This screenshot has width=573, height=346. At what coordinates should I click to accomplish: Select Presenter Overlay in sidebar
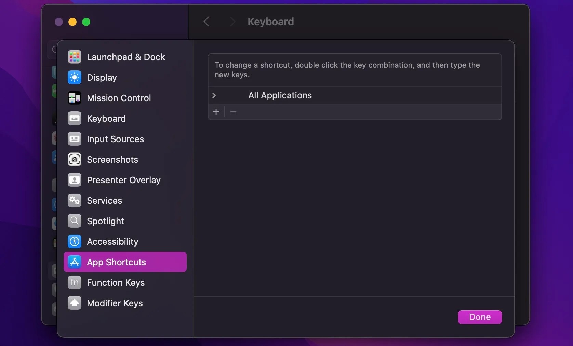point(123,180)
